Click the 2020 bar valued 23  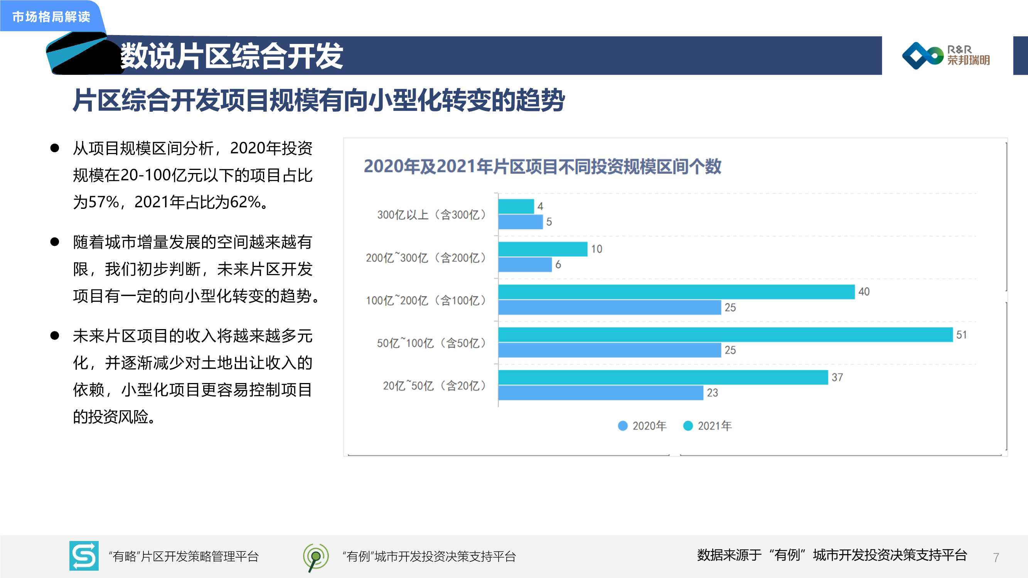[x=601, y=393]
